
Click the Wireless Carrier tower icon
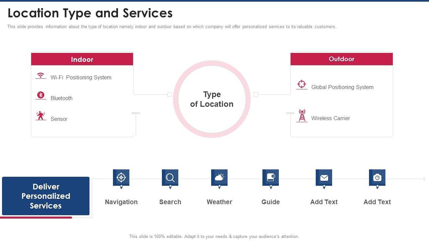302,115
